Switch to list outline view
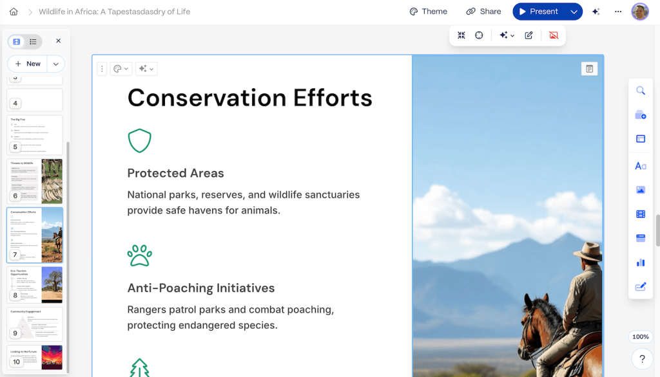The image size is (660, 377). [33, 42]
